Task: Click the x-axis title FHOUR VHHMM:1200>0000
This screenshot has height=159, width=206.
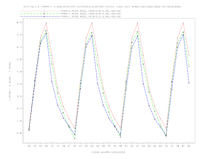Action: [x=108, y=152]
